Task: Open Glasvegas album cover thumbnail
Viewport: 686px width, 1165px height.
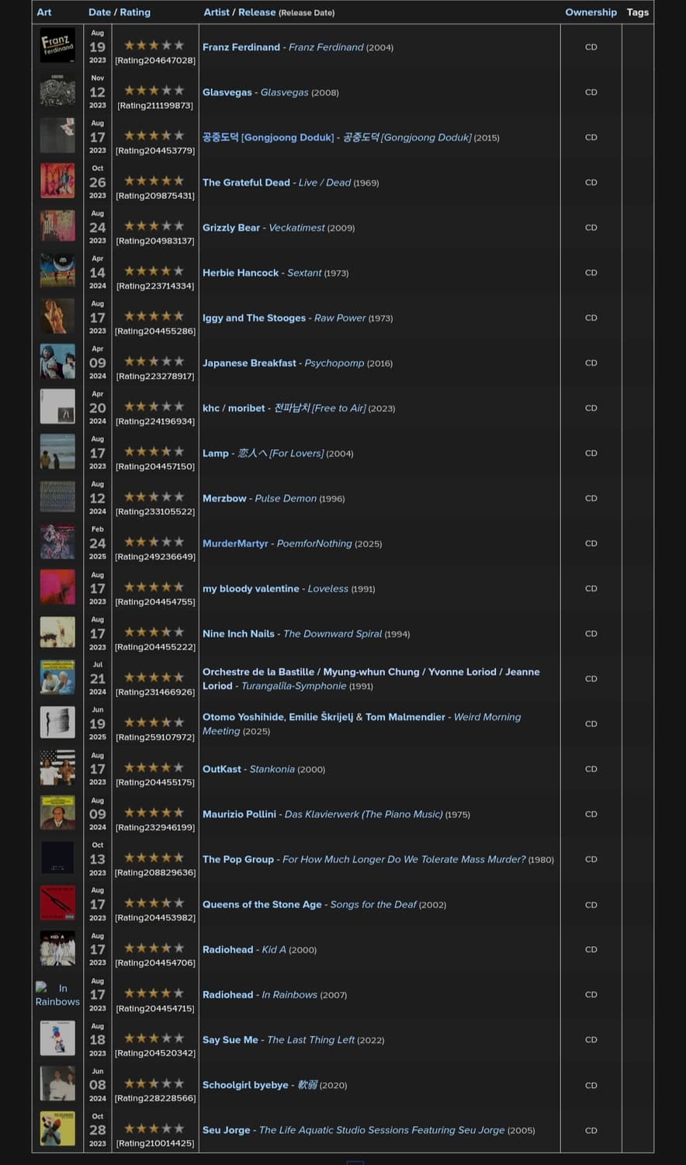Action: click(57, 91)
